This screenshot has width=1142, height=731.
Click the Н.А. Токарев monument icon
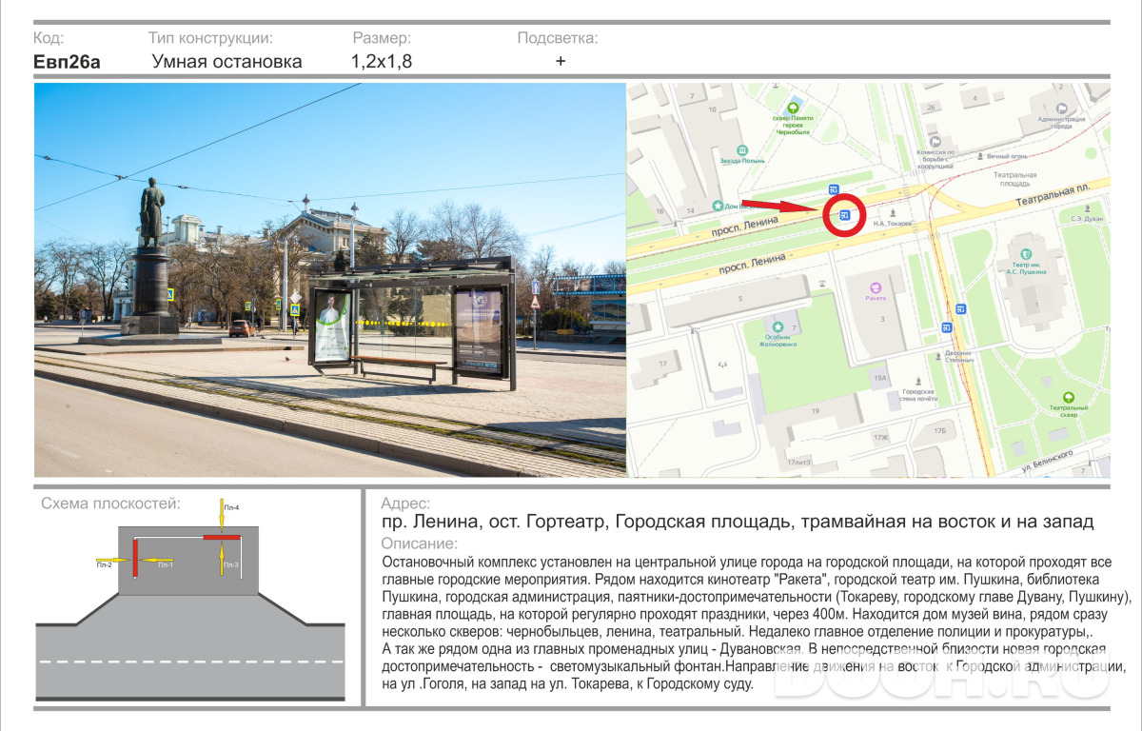(x=893, y=213)
